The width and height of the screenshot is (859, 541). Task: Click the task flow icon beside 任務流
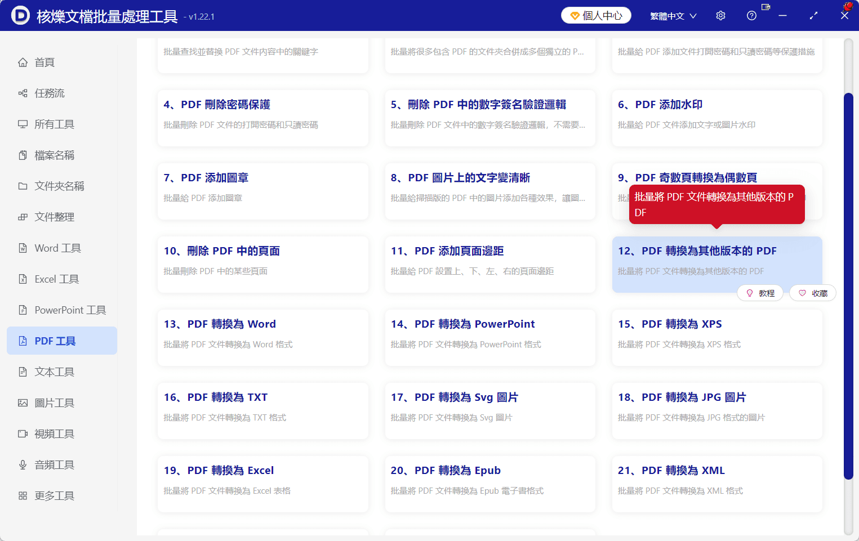coord(23,93)
